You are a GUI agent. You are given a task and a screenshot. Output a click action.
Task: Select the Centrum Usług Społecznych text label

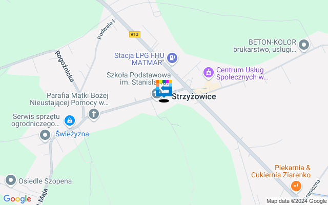click(242, 73)
